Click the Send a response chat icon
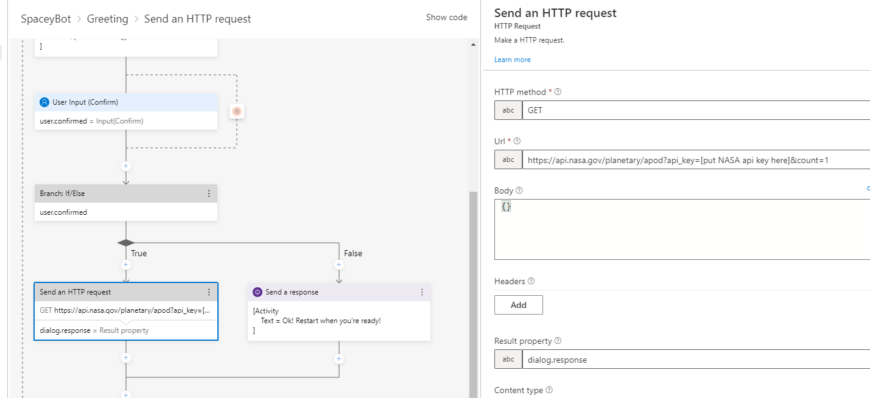The height and width of the screenshot is (398, 870). click(x=257, y=292)
